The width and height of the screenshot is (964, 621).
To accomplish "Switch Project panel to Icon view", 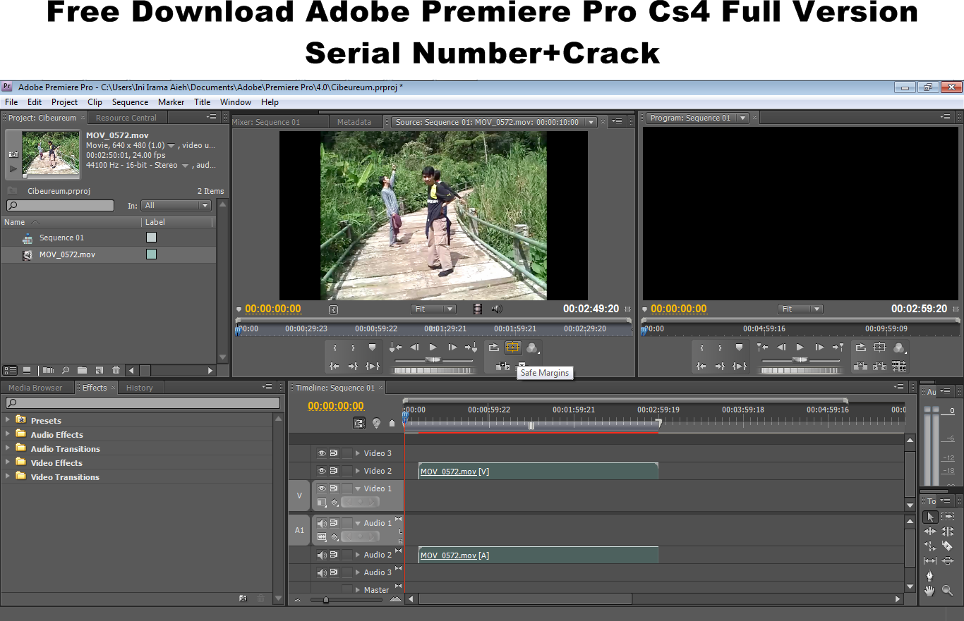I will 27,370.
